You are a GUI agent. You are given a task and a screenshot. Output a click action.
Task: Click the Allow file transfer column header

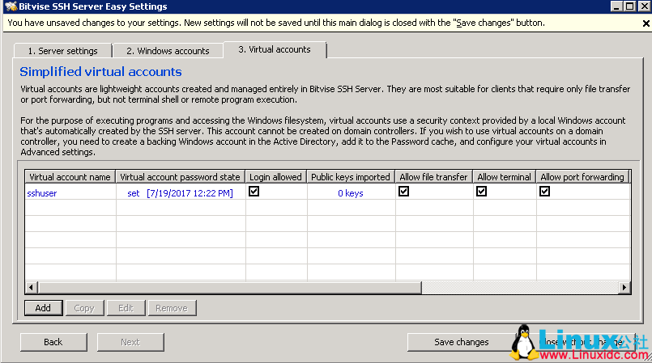point(433,177)
